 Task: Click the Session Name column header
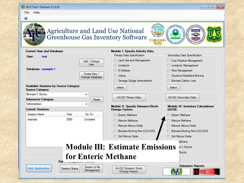(44, 114)
